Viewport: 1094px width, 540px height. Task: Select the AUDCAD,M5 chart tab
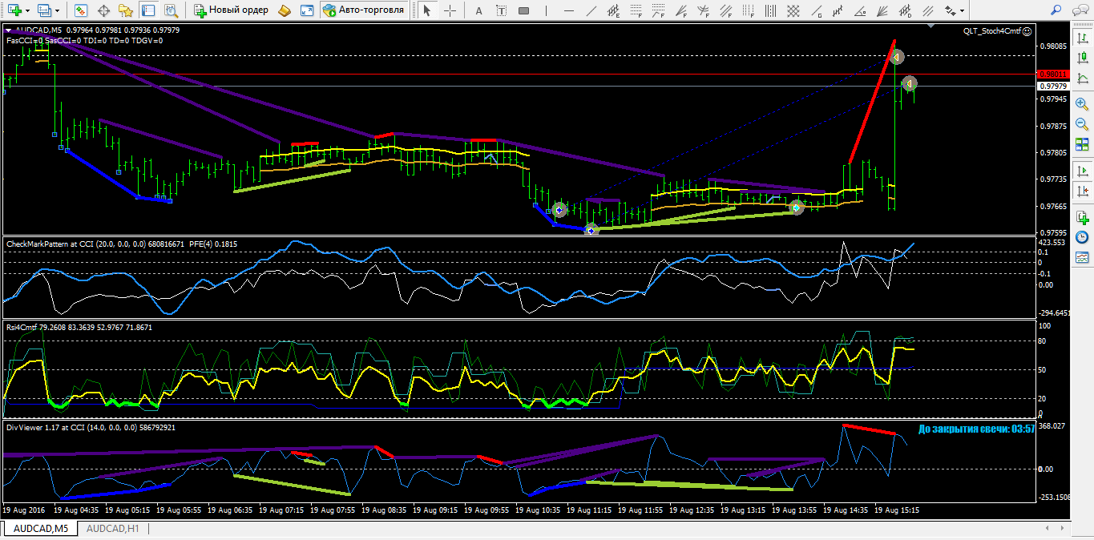(40, 529)
